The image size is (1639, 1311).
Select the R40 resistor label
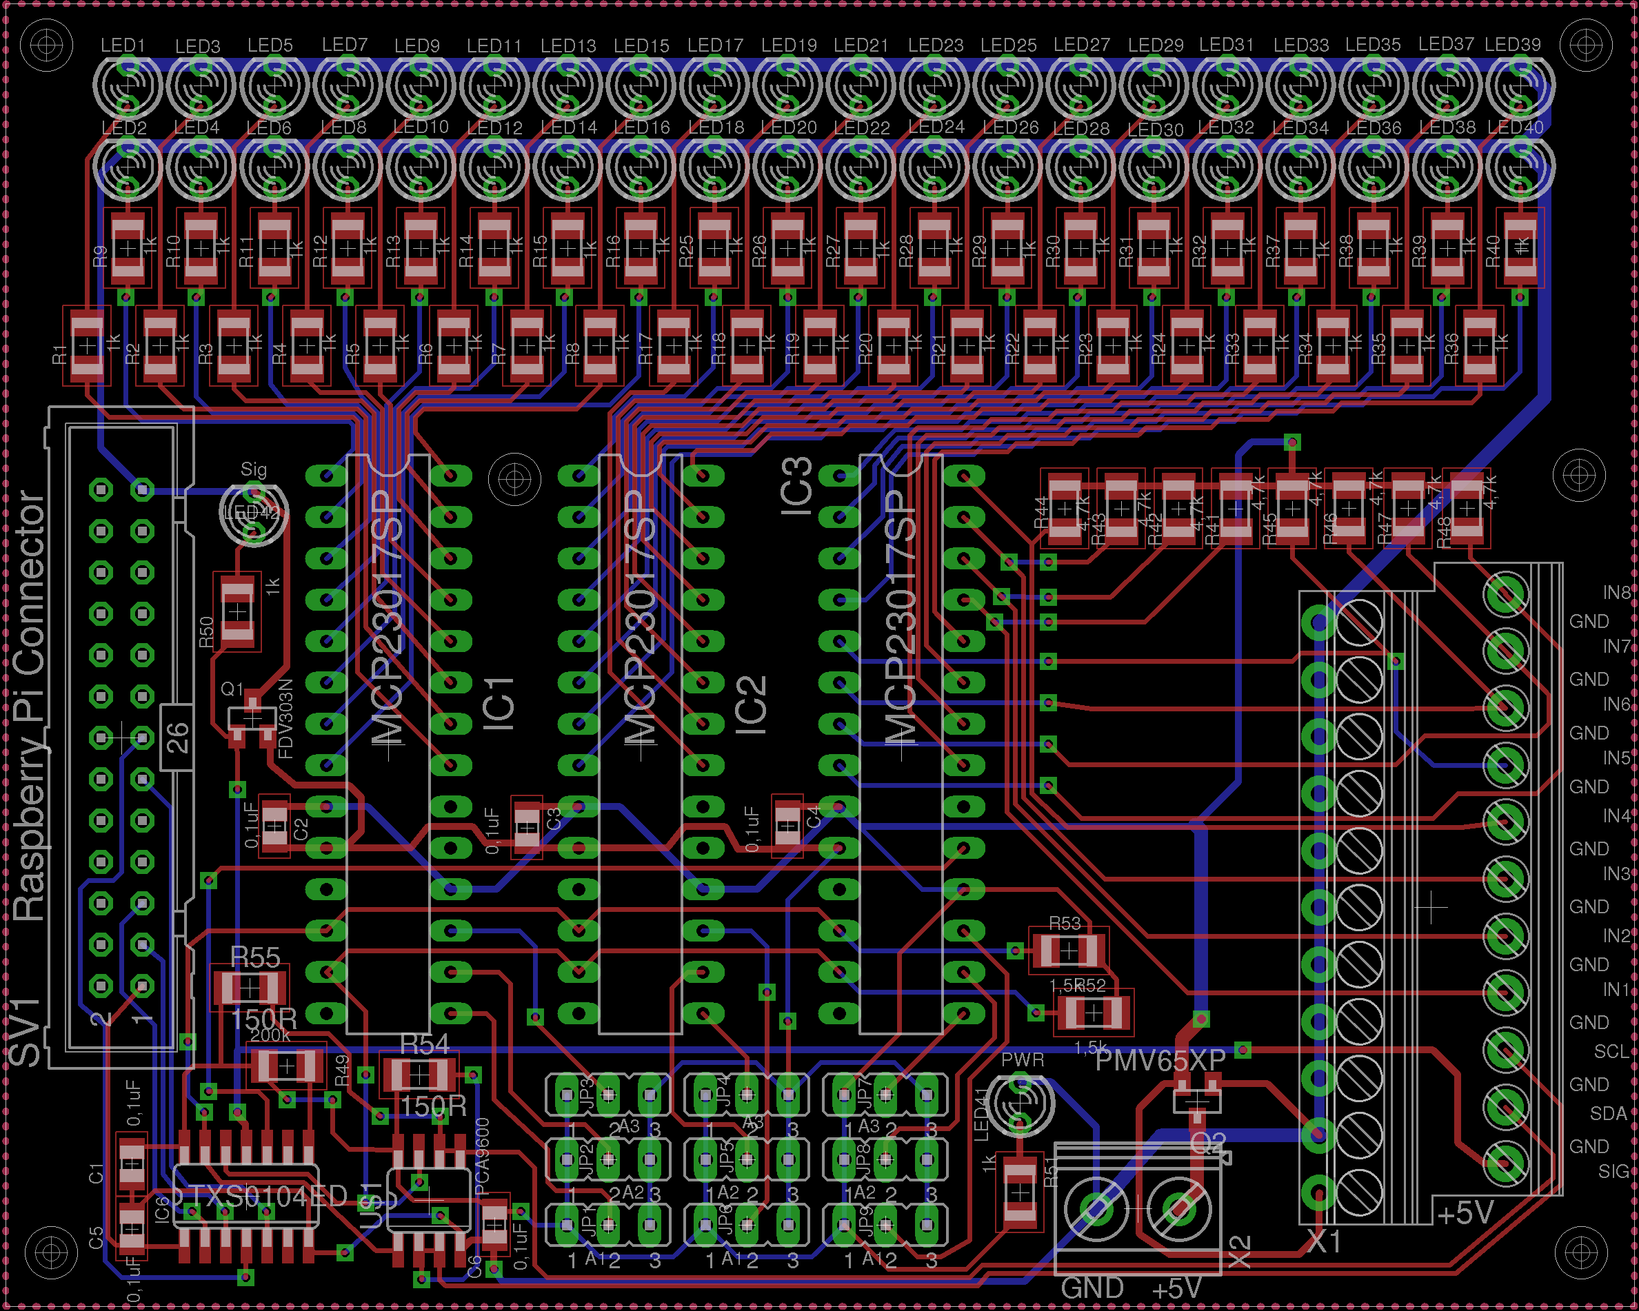pos(1493,252)
